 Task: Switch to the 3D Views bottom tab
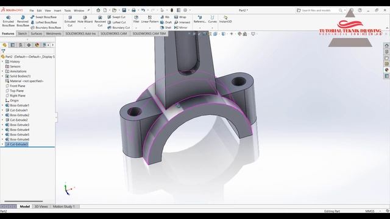click(x=41, y=206)
